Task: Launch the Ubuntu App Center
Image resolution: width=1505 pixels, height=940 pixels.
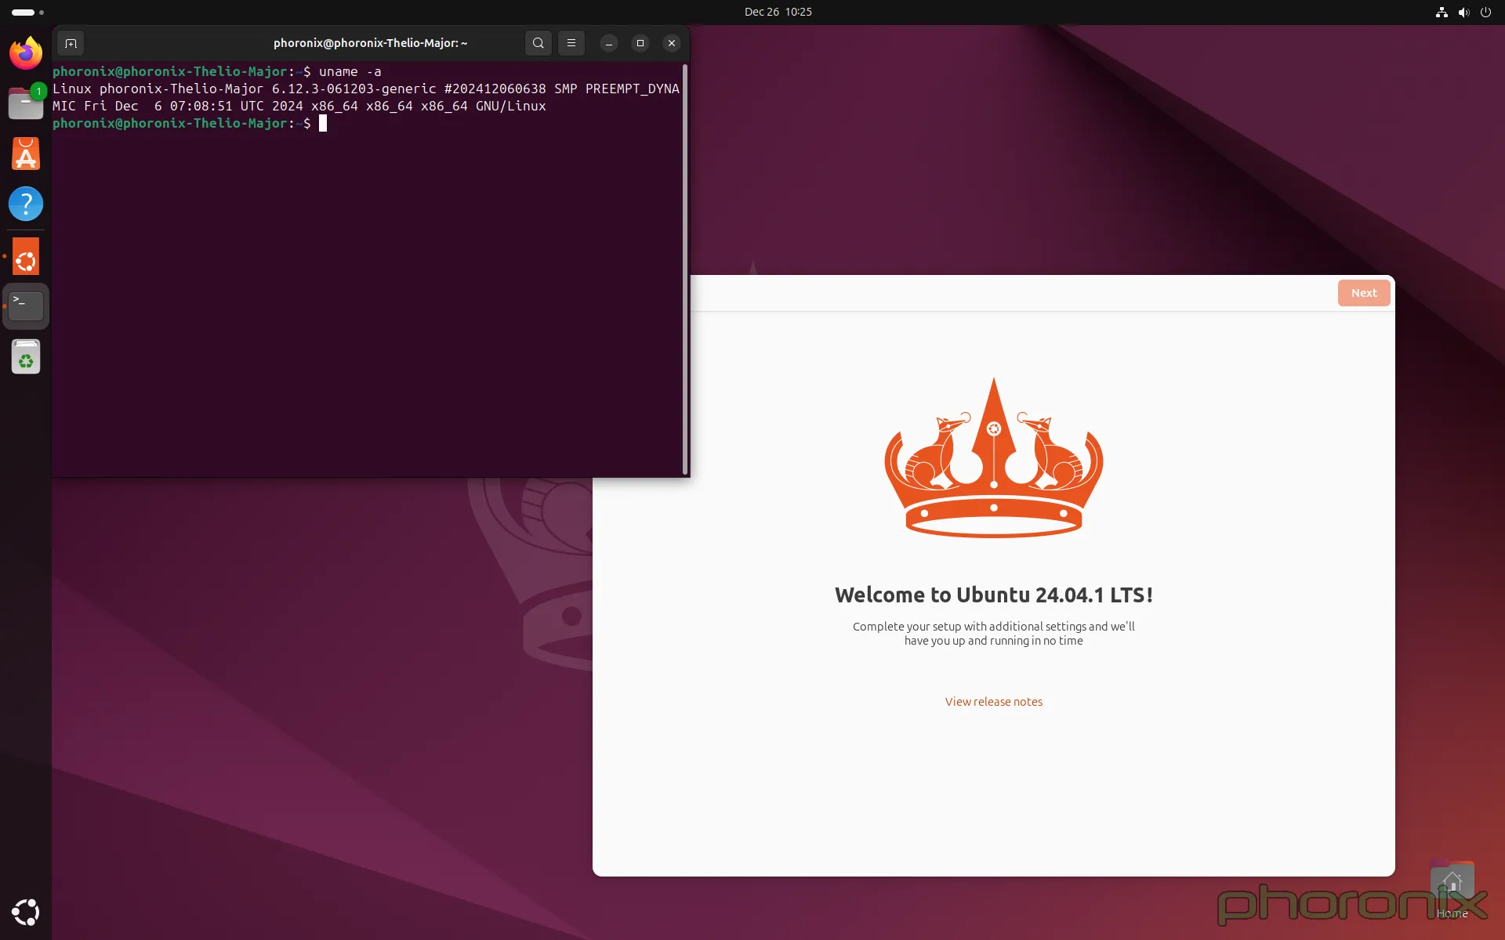Action: 26,154
